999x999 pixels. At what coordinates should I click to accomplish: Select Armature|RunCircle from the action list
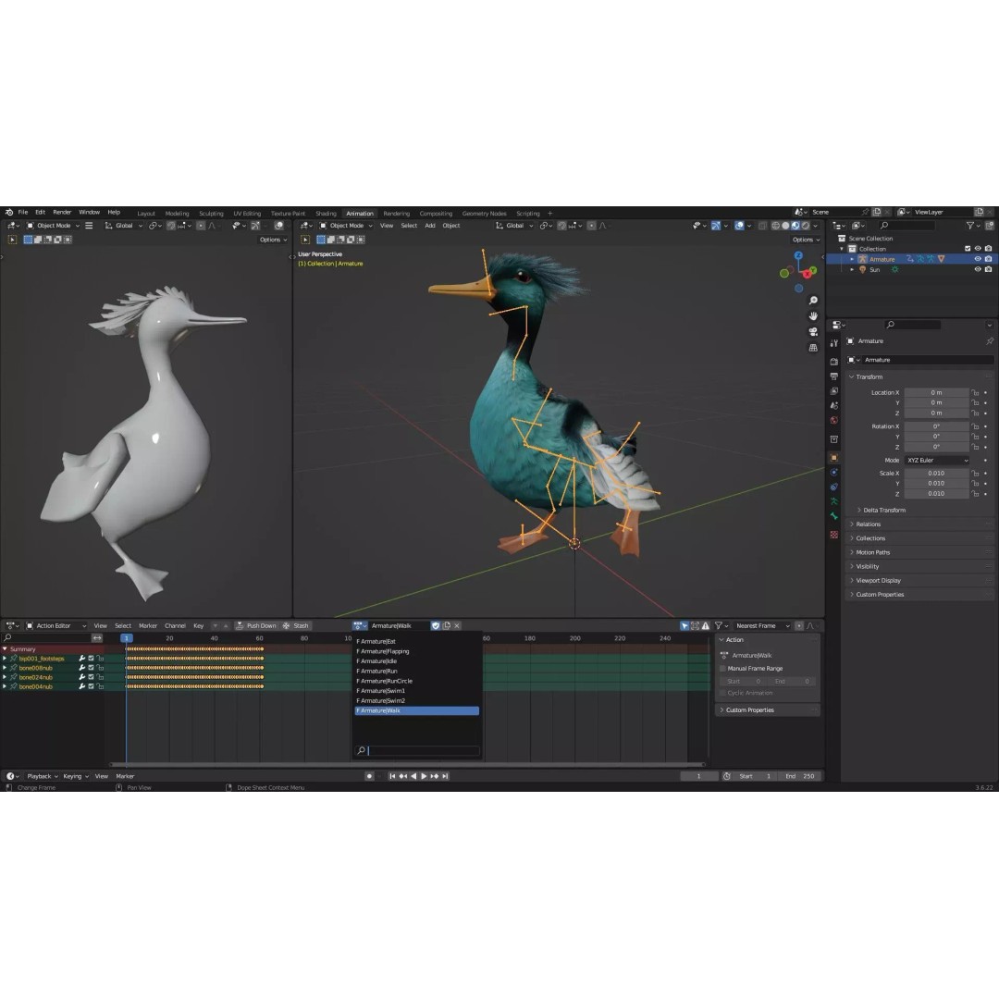click(x=416, y=681)
